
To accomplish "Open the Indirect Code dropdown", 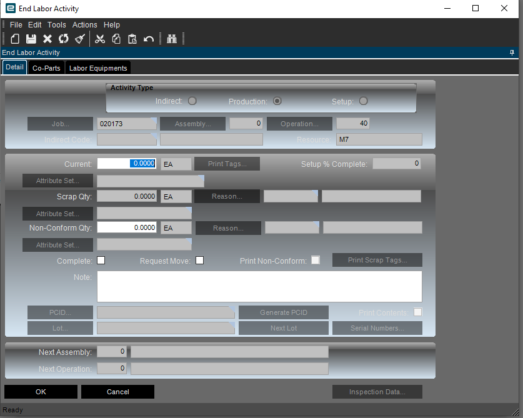I will 154,136.
